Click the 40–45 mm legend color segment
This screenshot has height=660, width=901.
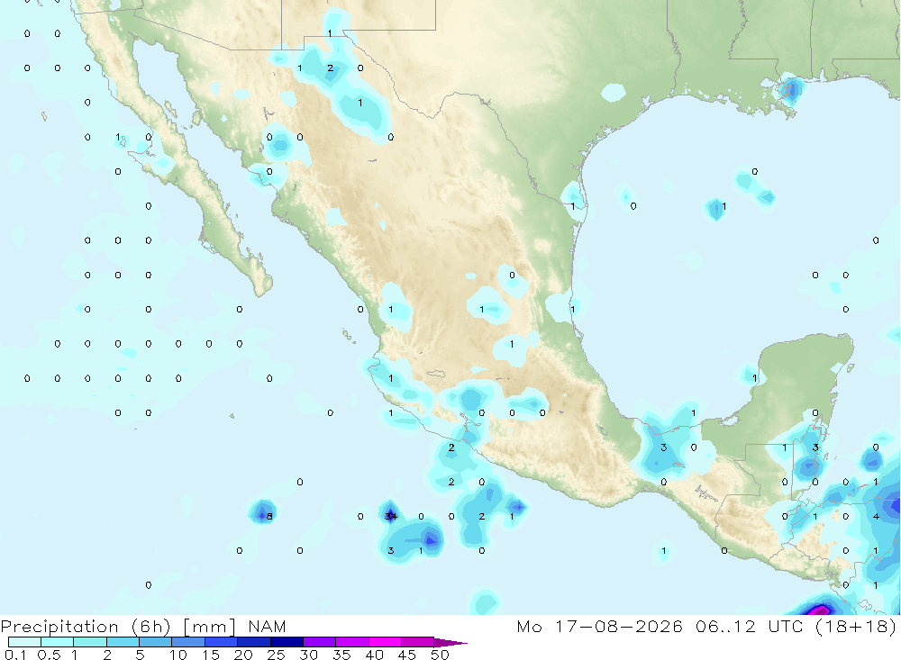point(385,642)
